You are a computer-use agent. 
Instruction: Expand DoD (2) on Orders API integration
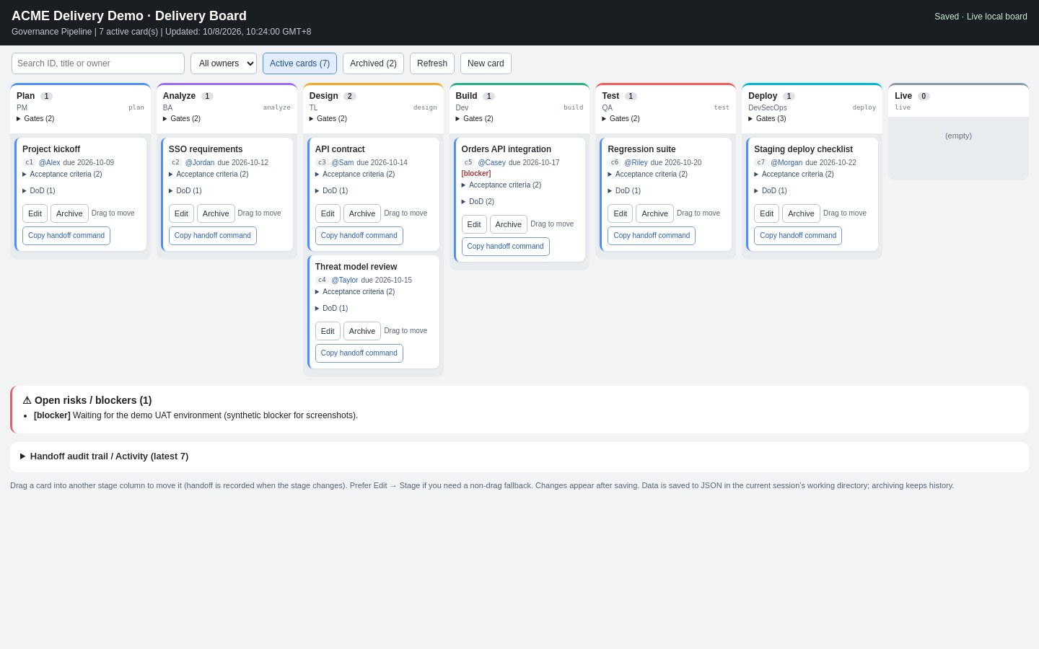tap(478, 202)
